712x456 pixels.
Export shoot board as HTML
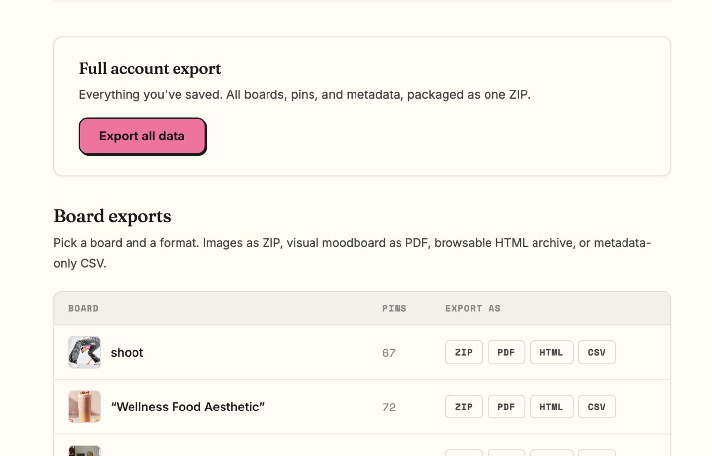point(551,352)
